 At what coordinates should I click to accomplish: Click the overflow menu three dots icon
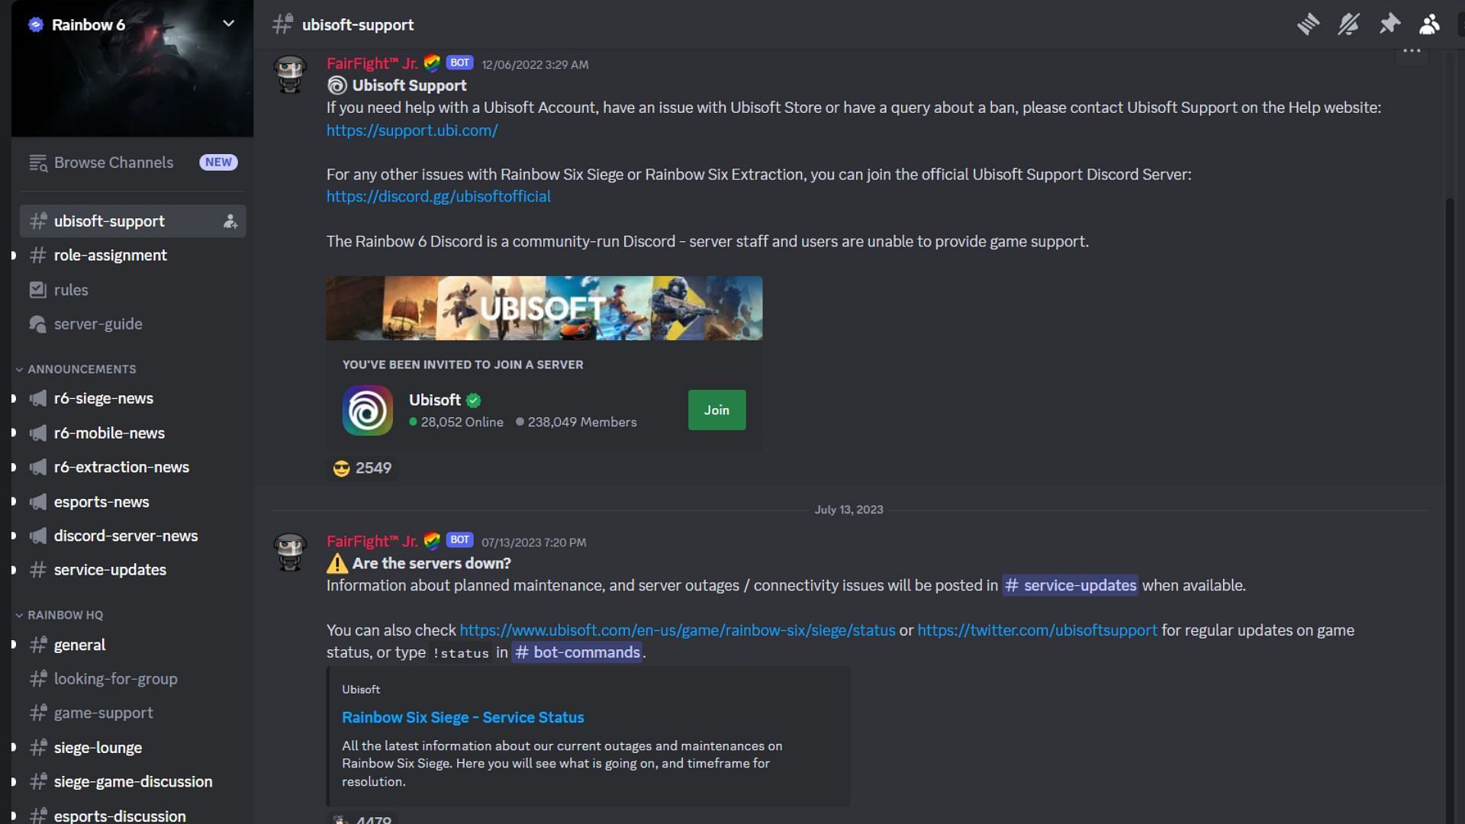1412,50
